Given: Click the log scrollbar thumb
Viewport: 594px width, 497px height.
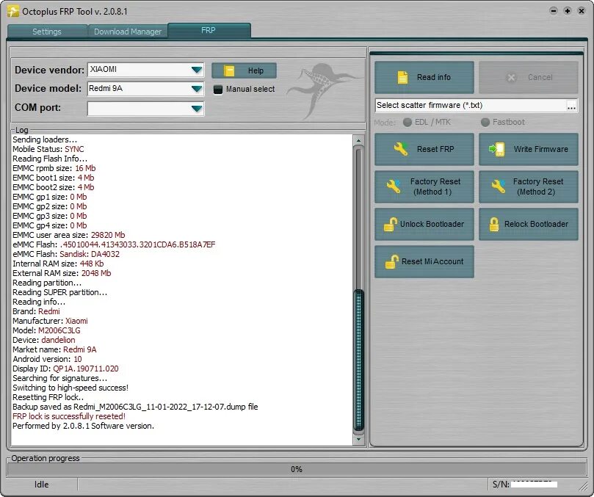Looking at the screenshot, I should coord(359,359).
